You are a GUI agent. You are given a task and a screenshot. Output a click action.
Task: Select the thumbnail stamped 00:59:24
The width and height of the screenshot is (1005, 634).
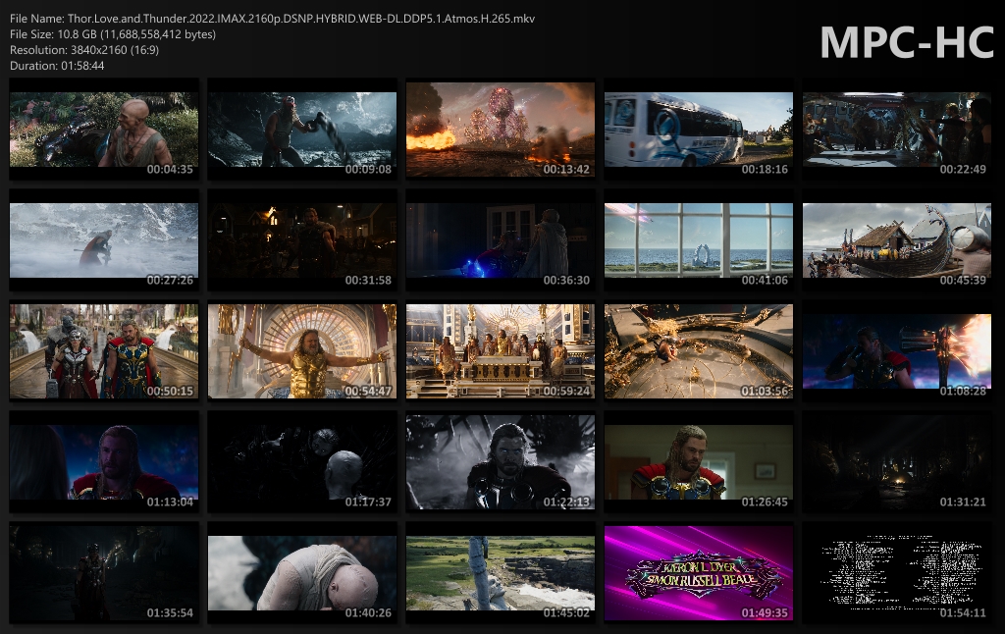coord(501,350)
